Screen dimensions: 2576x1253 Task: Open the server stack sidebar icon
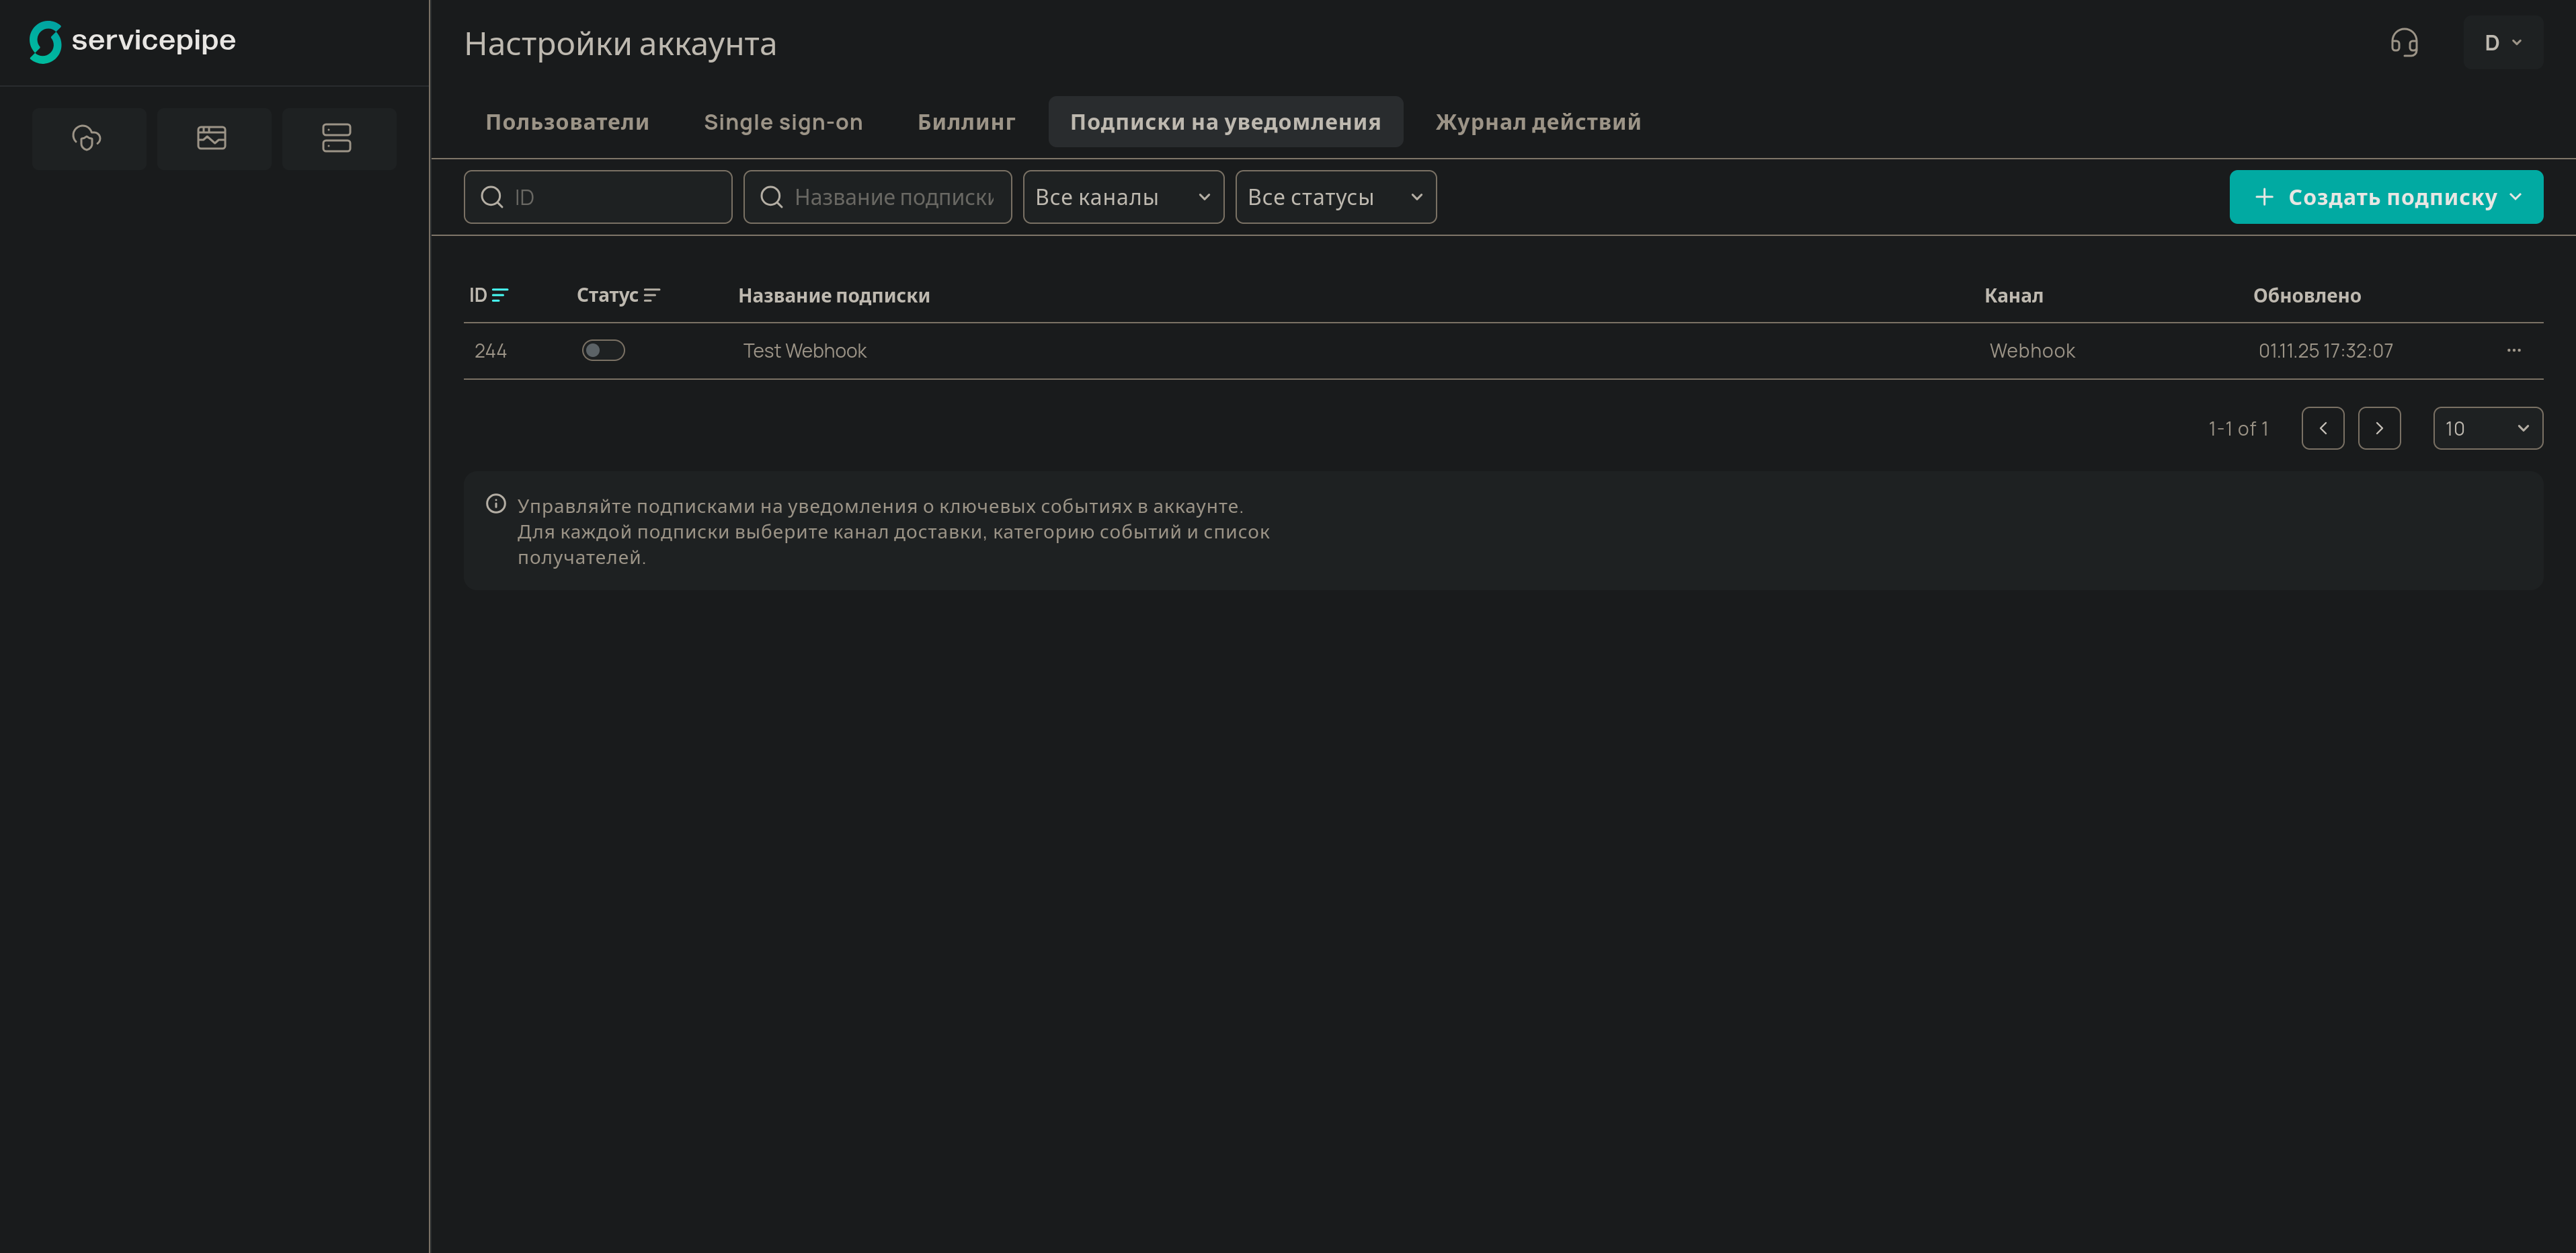click(337, 138)
